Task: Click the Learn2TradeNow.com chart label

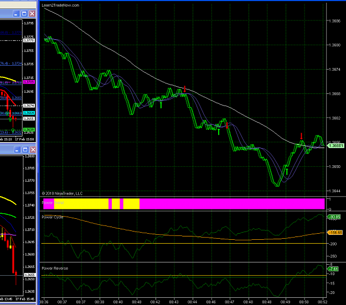Action: tap(60, 6)
